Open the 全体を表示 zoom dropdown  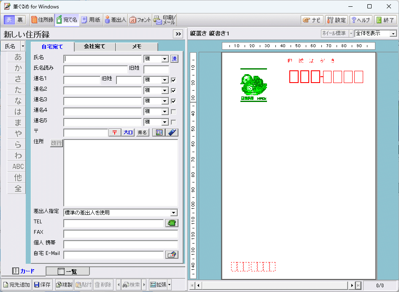click(394, 34)
